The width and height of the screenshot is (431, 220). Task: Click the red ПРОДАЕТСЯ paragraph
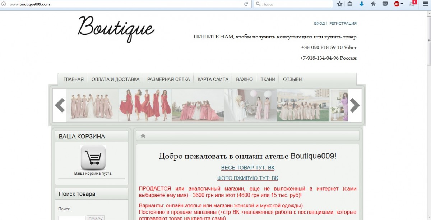tap(247, 192)
